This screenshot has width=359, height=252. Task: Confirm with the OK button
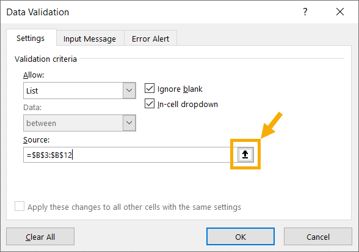point(241,237)
